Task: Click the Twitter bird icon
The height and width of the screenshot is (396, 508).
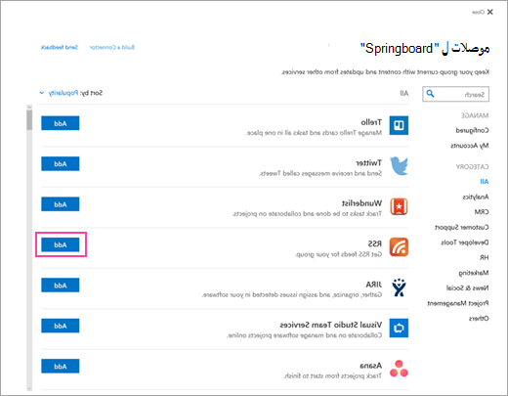Action: [x=399, y=166]
